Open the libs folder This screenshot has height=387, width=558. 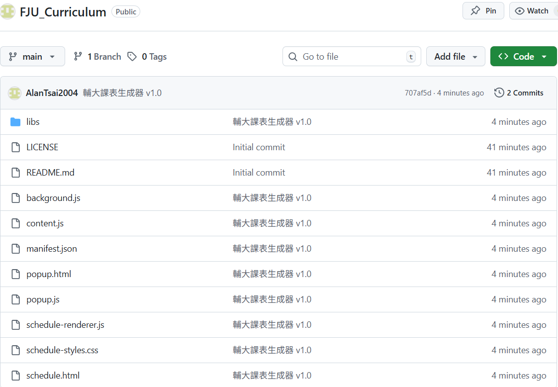(33, 122)
